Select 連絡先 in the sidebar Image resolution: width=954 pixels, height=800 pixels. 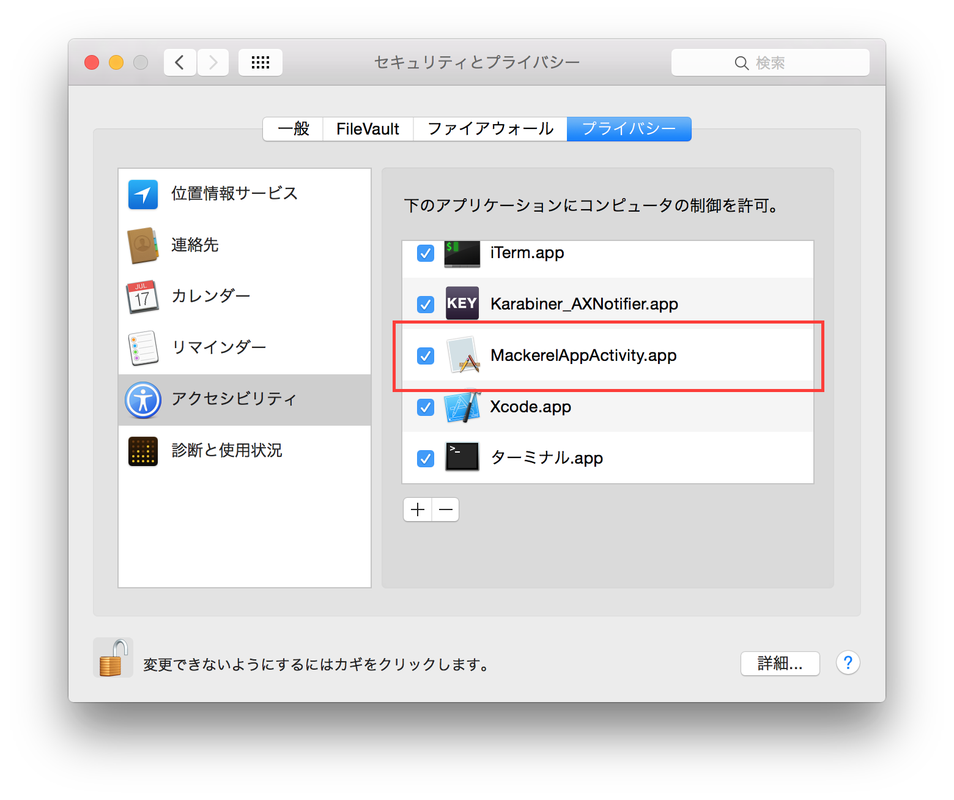(245, 245)
